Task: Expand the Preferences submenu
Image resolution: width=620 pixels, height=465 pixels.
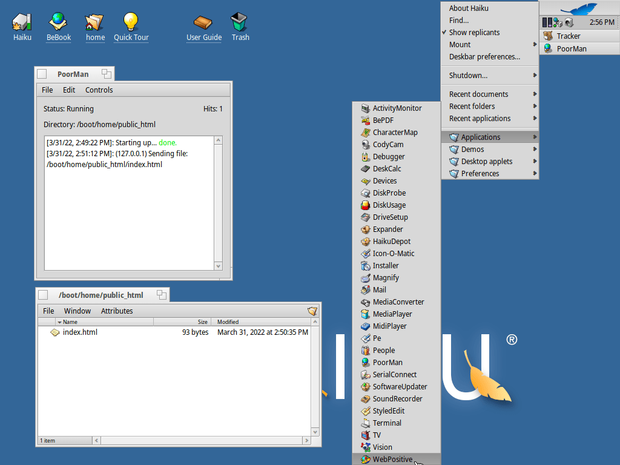Action: 490,173
